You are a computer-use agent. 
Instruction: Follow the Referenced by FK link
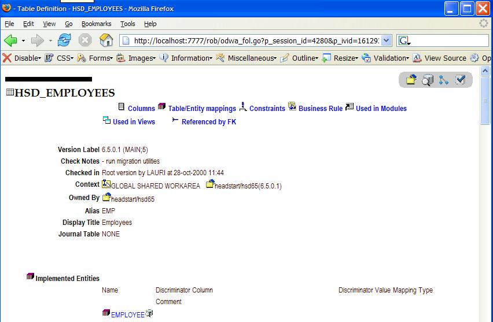[208, 121]
